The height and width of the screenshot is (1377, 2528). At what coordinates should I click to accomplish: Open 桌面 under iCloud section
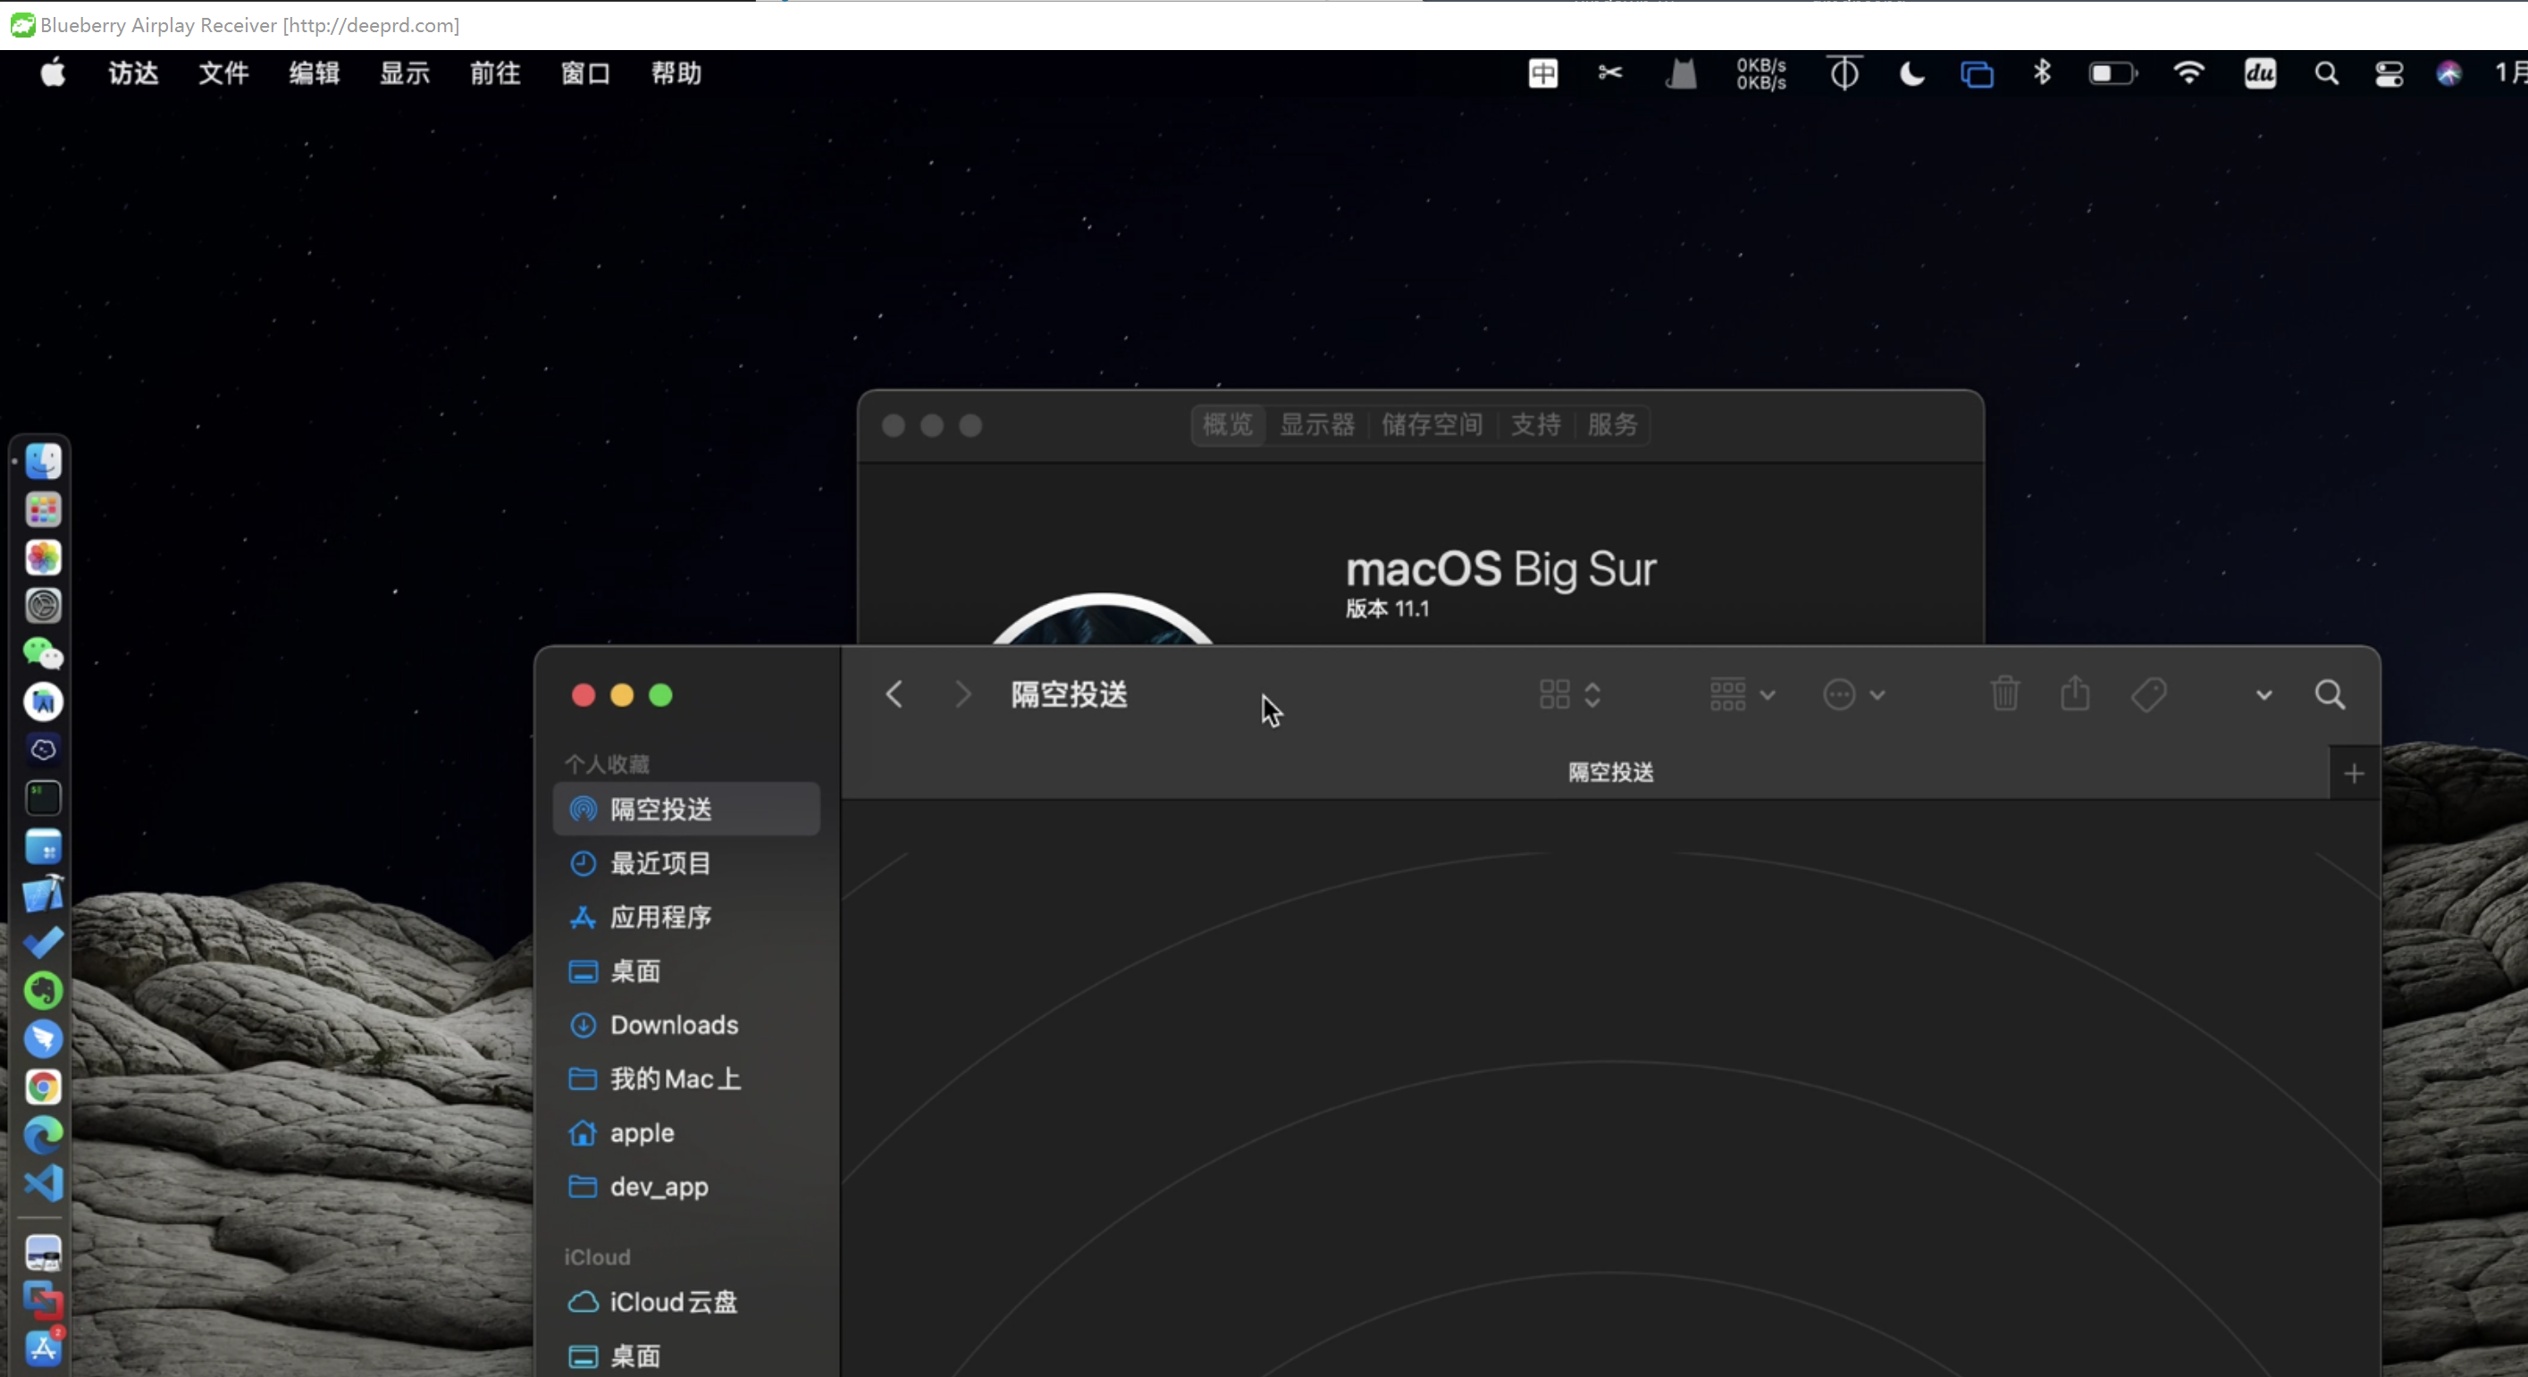[x=686, y=1356]
